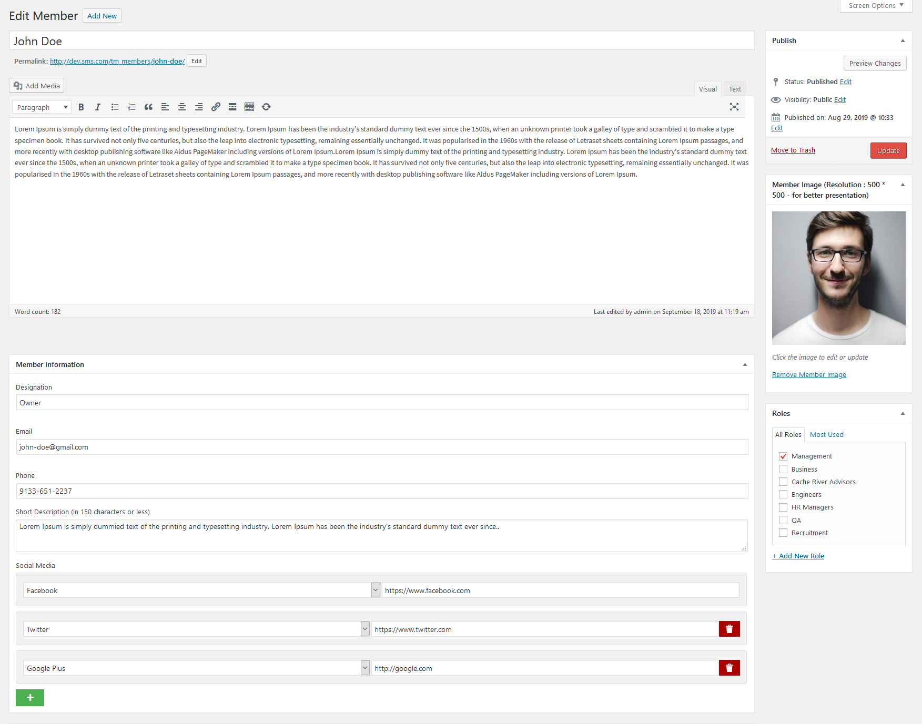Collapse the Member Information box
The image size is (922, 724).
pos(745,364)
